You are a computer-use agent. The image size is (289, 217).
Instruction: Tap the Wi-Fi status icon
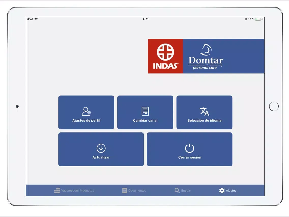click(36, 19)
